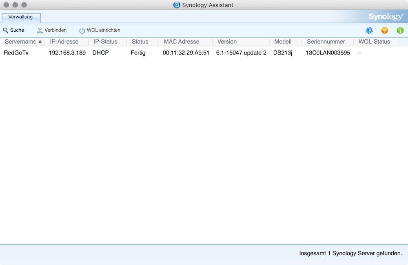The height and width of the screenshot is (265, 408).
Task: Click the DHCP IP-Status cell
Action: (100, 53)
